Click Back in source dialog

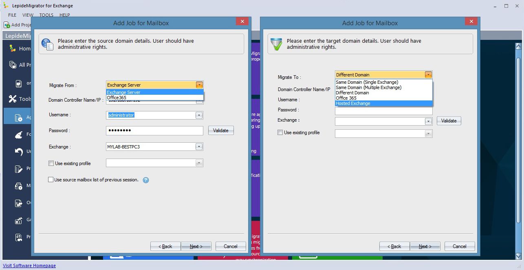pyautogui.click(x=165, y=246)
